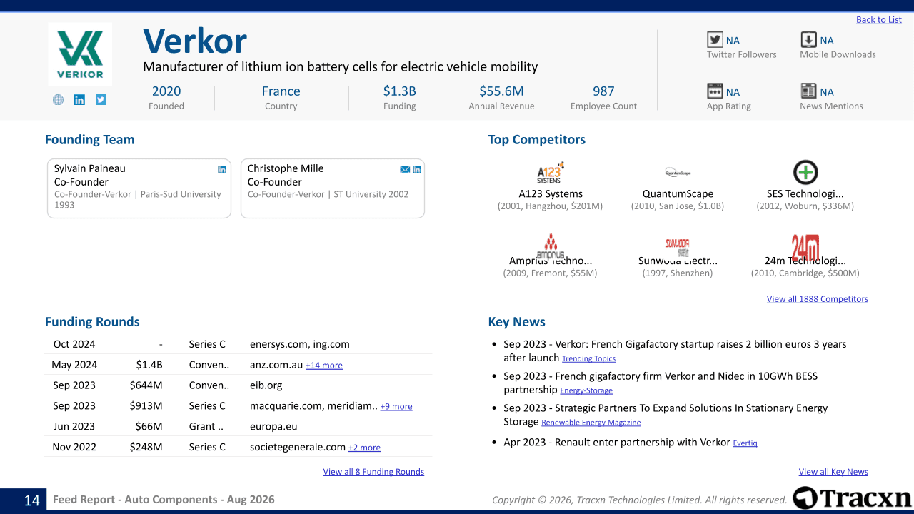Click the "enersys.com, ing.com" investors cell
Viewport: 914px width, 514px height.
300,344
